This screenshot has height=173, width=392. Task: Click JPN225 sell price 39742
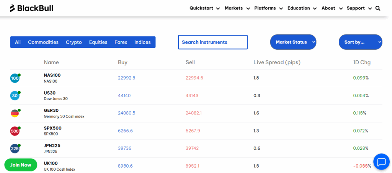point(192,148)
